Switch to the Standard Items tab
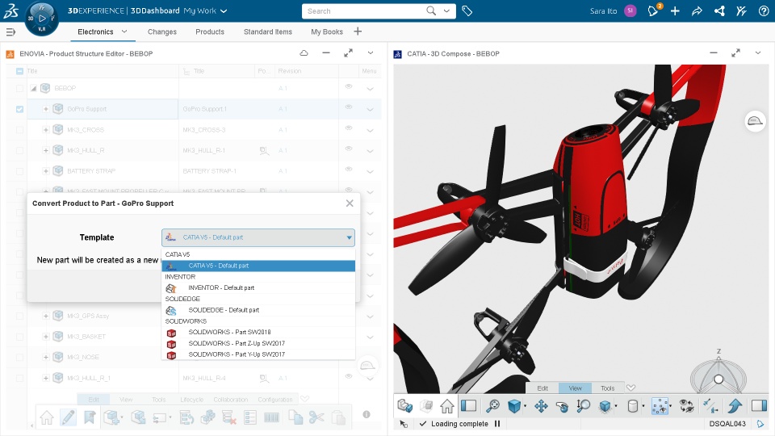The height and width of the screenshot is (436, 775). click(x=267, y=31)
